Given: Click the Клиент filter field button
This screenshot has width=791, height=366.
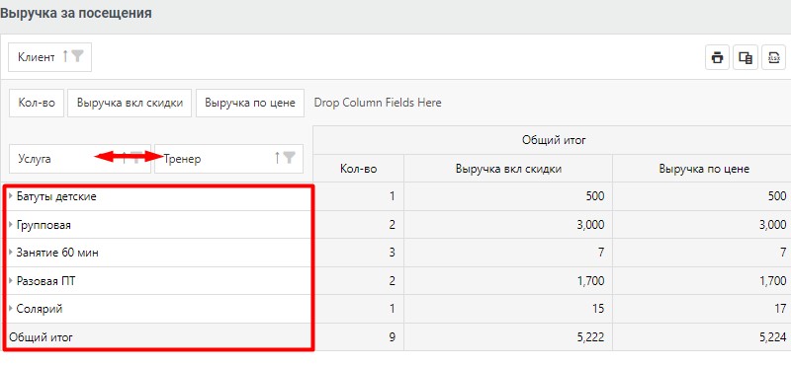Looking at the screenshot, I should coord(50,57).
